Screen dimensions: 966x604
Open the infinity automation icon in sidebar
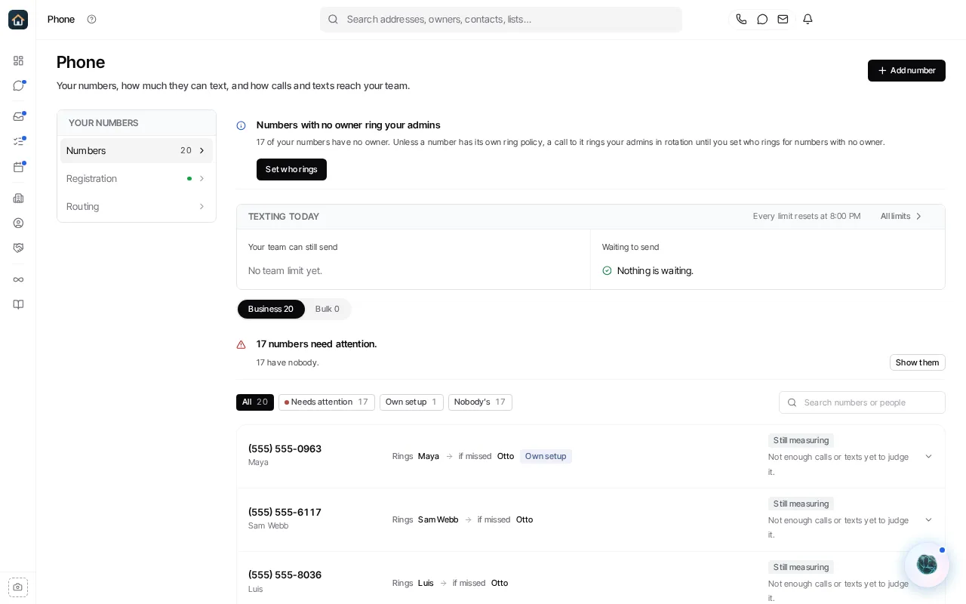click(x=18, y=279)
